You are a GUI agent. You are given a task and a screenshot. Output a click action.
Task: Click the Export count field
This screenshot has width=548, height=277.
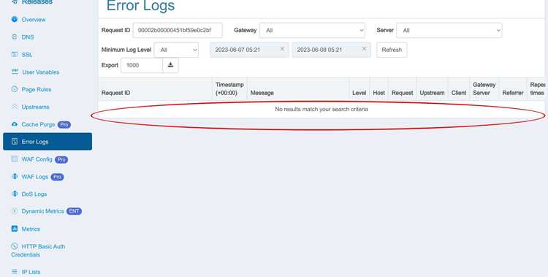tap(142, 65)
